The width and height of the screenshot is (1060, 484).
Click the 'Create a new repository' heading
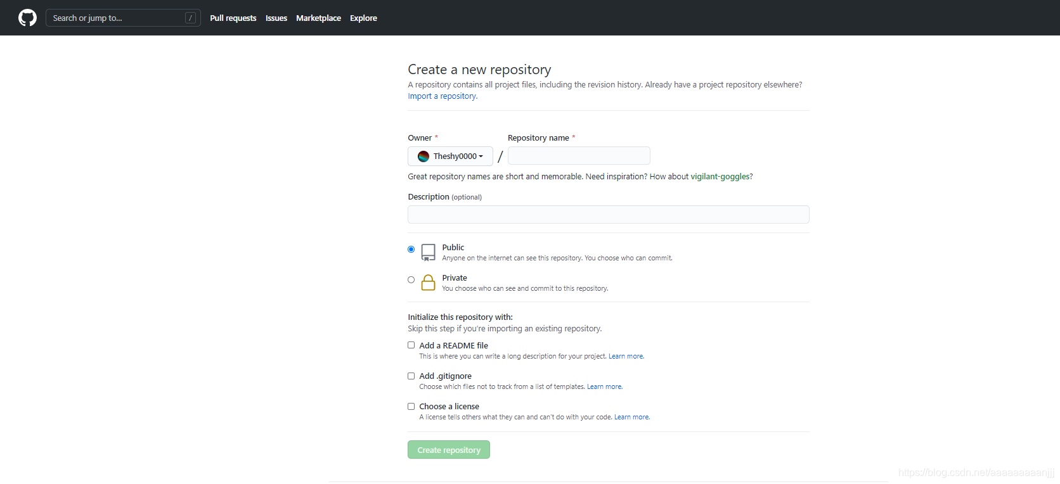point(479,70)
